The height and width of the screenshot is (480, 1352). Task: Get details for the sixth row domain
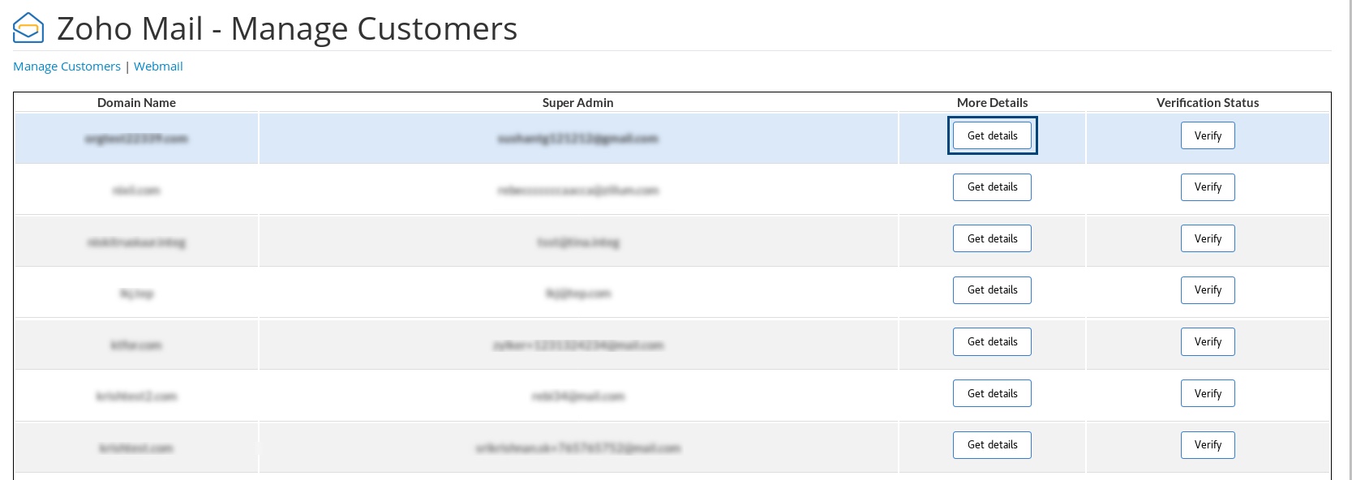point(992,393)
